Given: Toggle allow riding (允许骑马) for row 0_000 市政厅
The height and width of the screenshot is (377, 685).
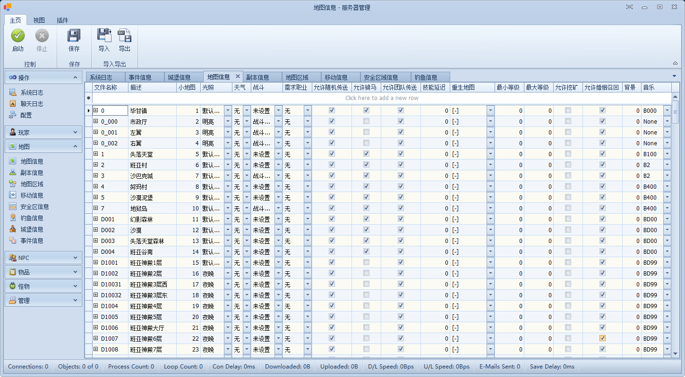Looking at the screenshot, I should click(x=366, y=121).
